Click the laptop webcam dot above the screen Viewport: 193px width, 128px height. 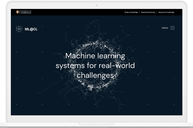96,5
